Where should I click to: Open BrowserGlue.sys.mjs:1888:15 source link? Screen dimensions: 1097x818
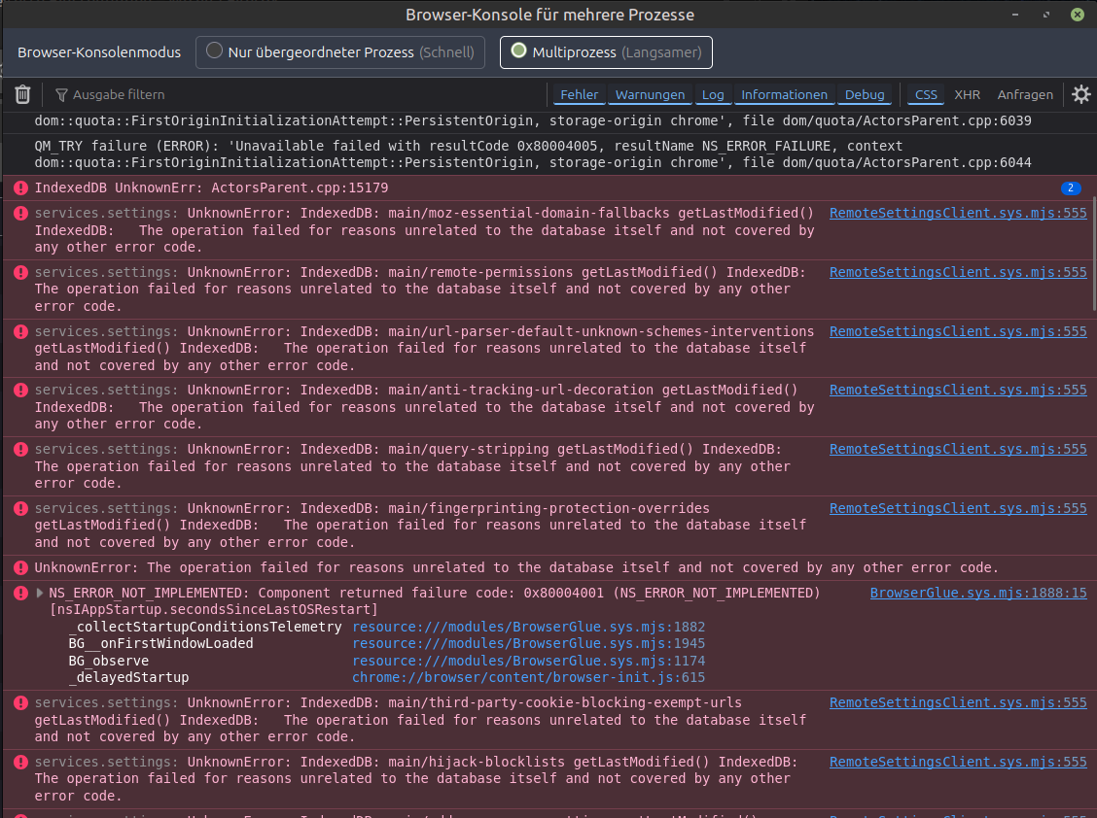pyautogui.click(x=978, y=593)
